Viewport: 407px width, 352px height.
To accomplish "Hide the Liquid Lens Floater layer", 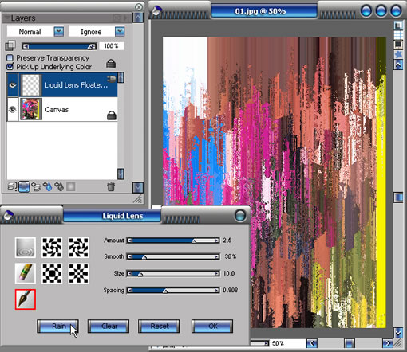I will tap(12, 85).
